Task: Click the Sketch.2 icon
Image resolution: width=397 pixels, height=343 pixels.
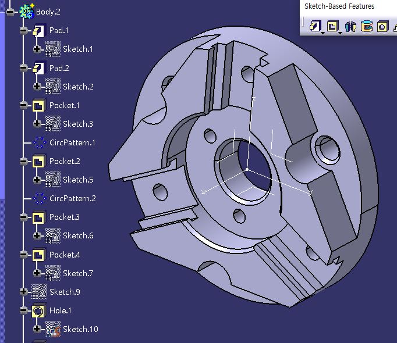Action: [x=52, y=87]
